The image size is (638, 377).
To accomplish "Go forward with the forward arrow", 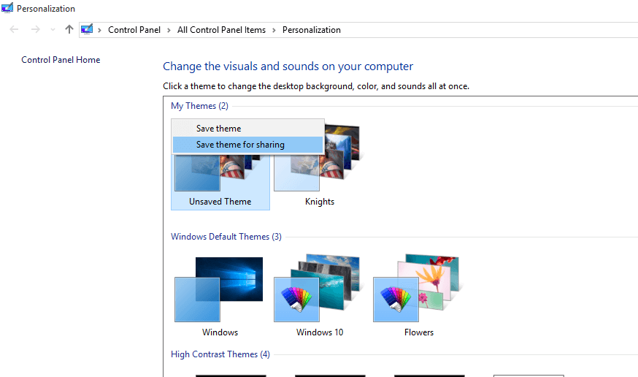I will point(35,30).
